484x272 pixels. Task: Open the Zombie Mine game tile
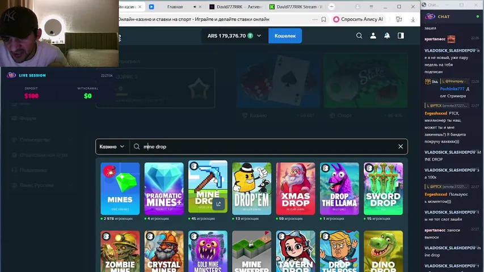point(120,252)
